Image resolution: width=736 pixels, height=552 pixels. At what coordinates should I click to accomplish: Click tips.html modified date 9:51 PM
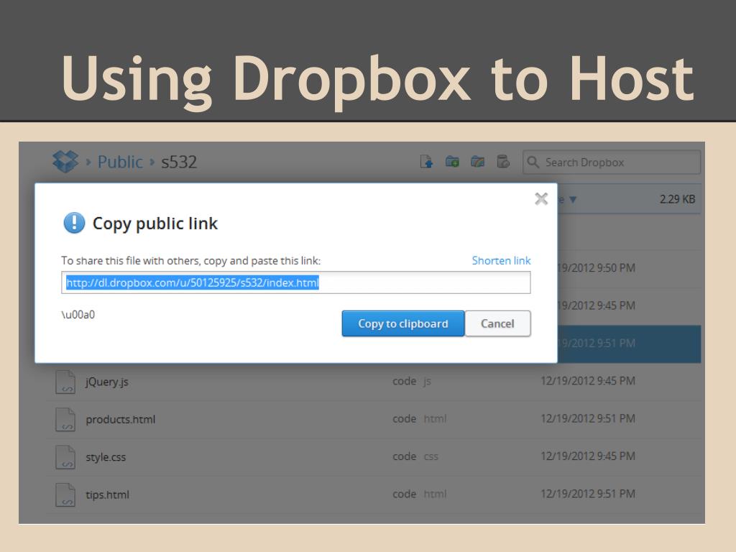588,493
